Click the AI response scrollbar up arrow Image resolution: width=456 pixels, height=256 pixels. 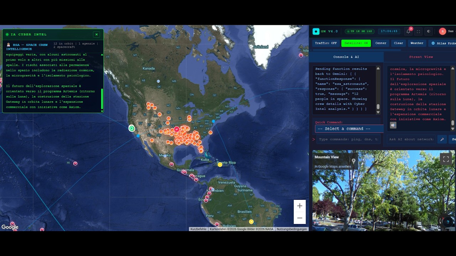click(453, 68)
